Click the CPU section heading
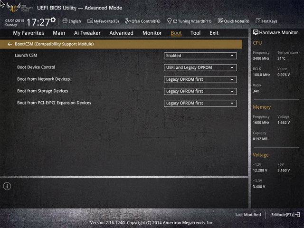304x228 pixels. 257,43
